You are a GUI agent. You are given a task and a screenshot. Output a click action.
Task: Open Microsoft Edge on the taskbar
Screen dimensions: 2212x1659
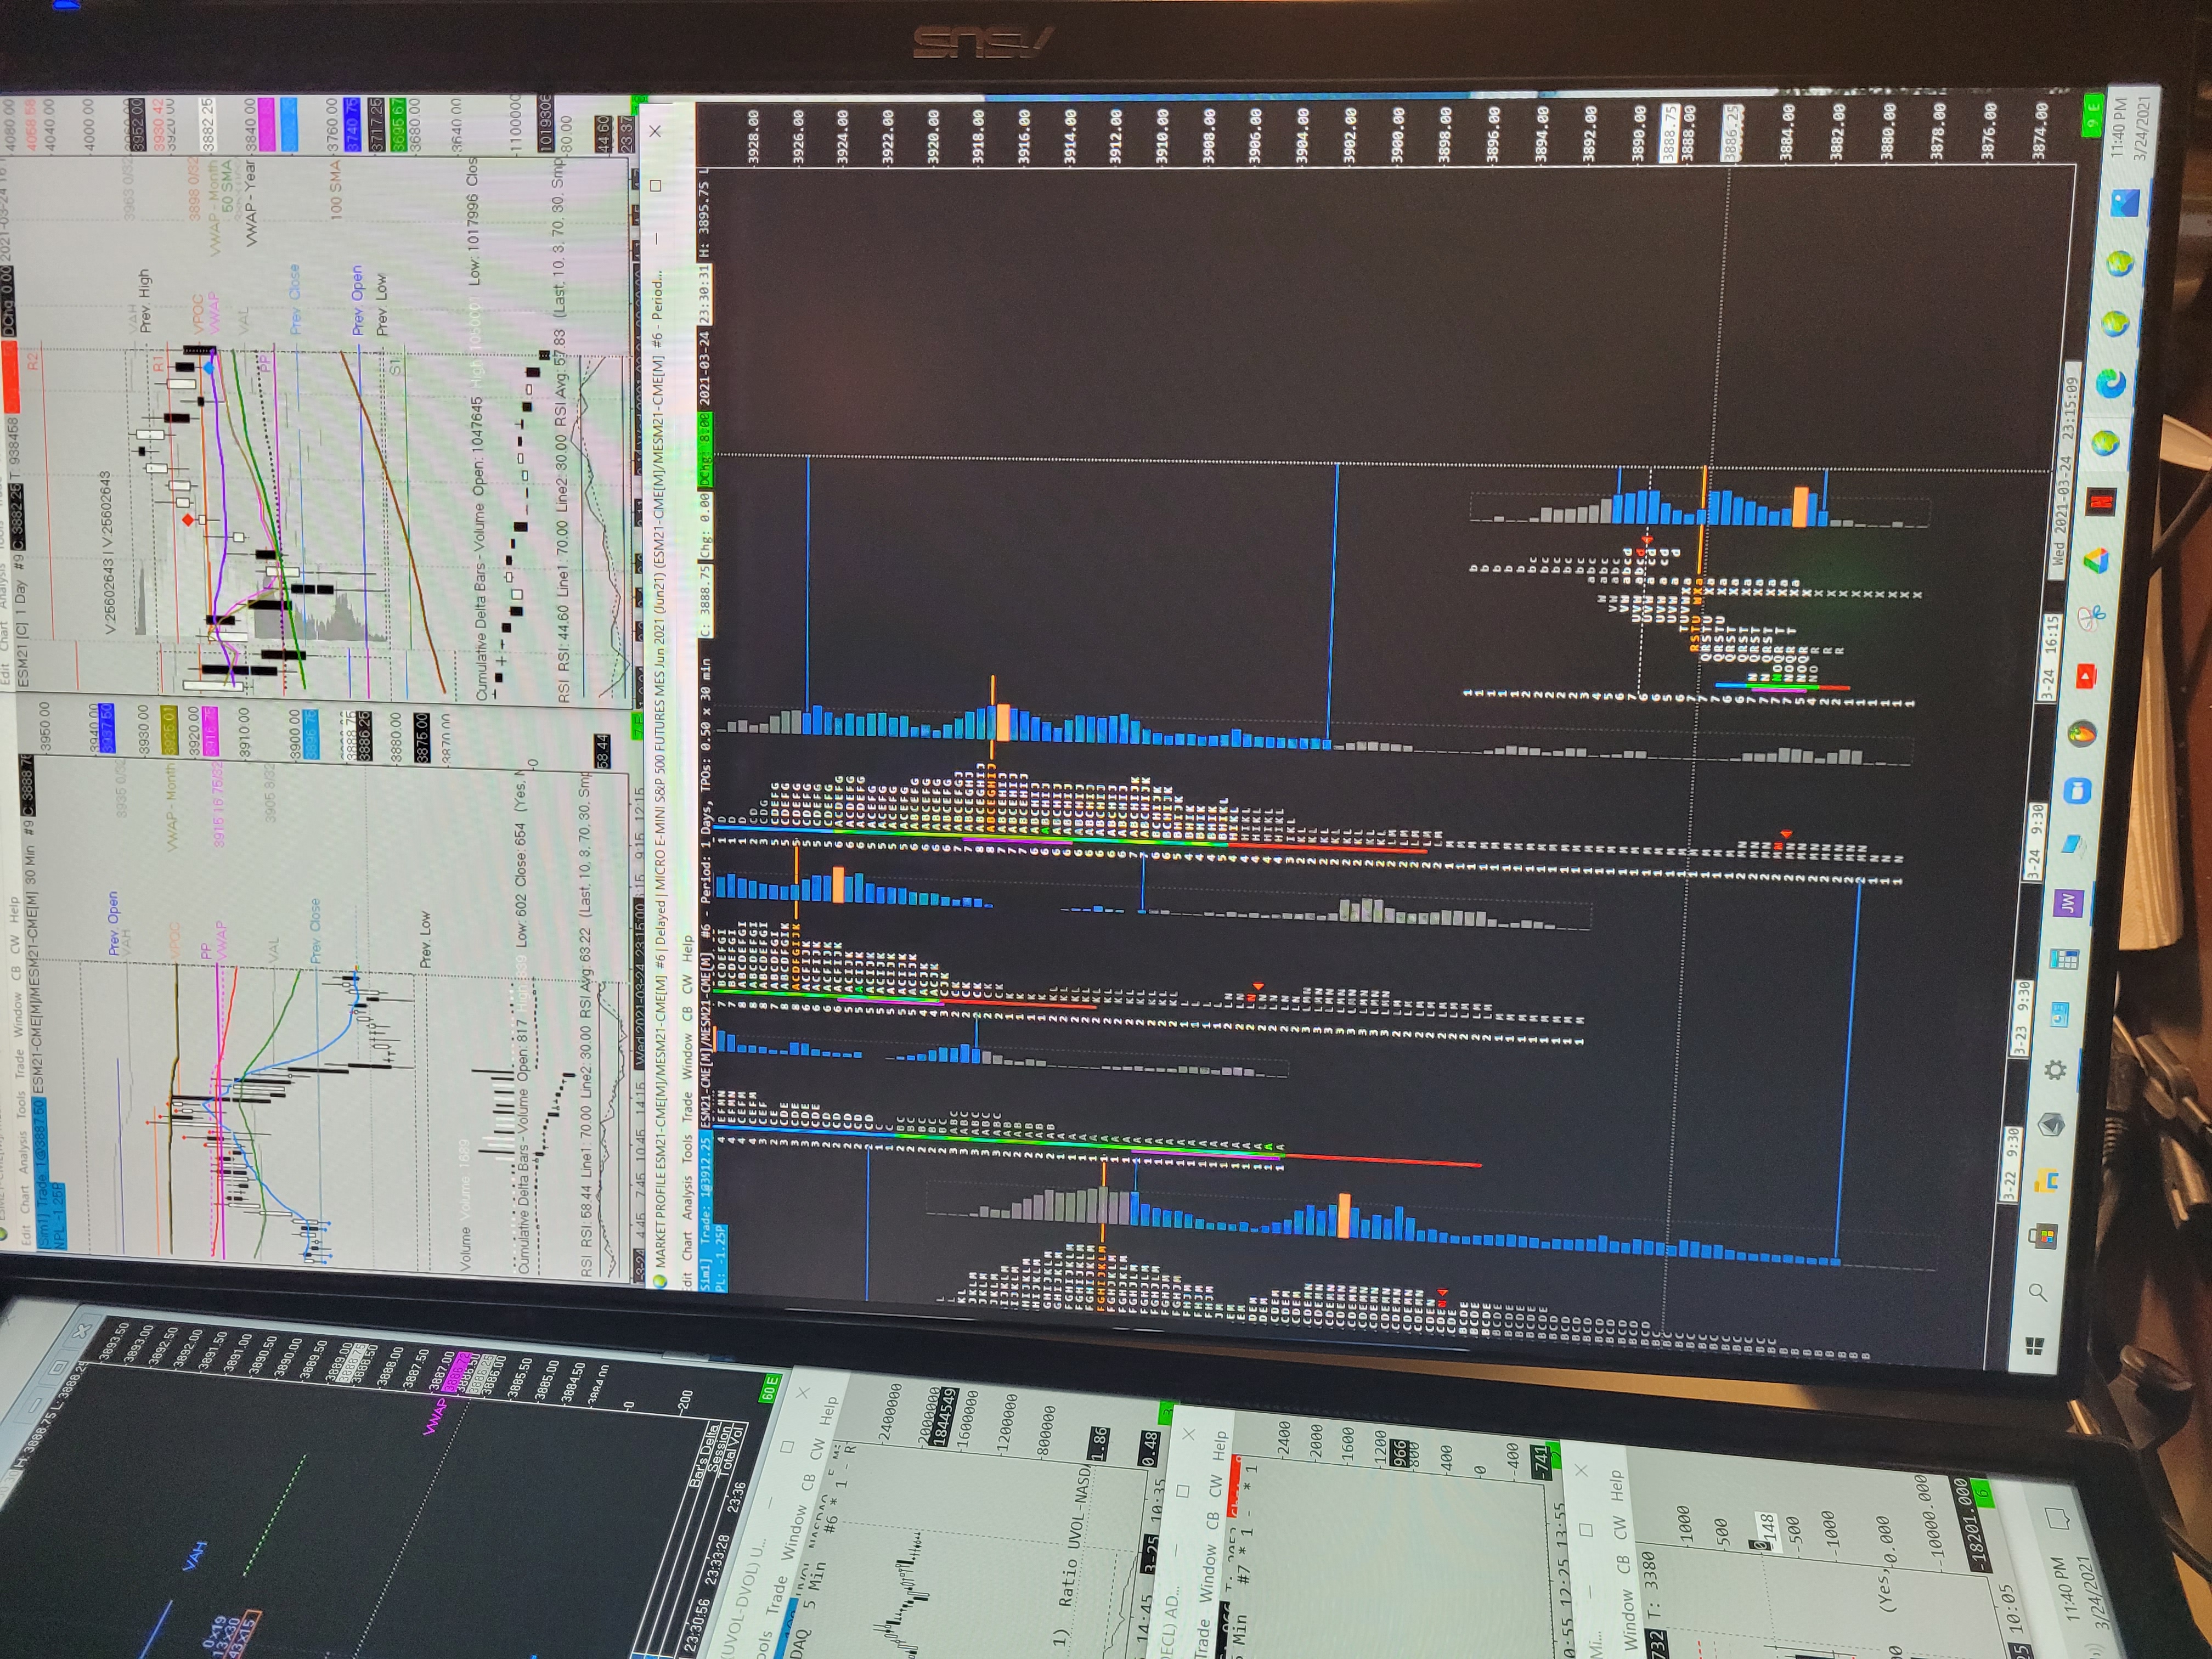(x=2110, y=383)
